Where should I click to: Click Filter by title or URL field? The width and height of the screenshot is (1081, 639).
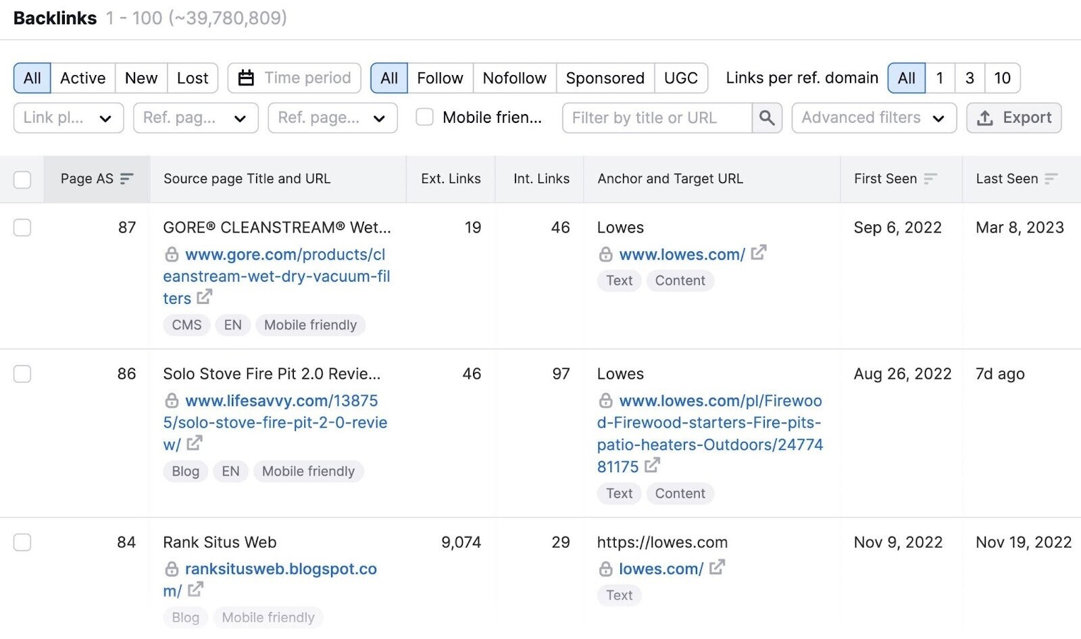pyautogui.click(x=657, y=118)
